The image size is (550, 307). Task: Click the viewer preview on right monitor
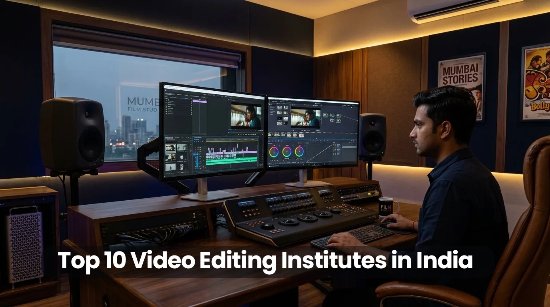click(306, 118)
